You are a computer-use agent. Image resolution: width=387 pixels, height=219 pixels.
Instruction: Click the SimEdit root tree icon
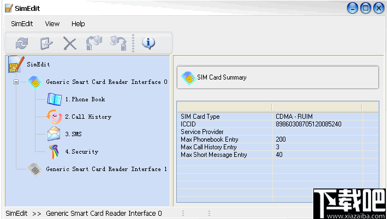coord(16,64)
